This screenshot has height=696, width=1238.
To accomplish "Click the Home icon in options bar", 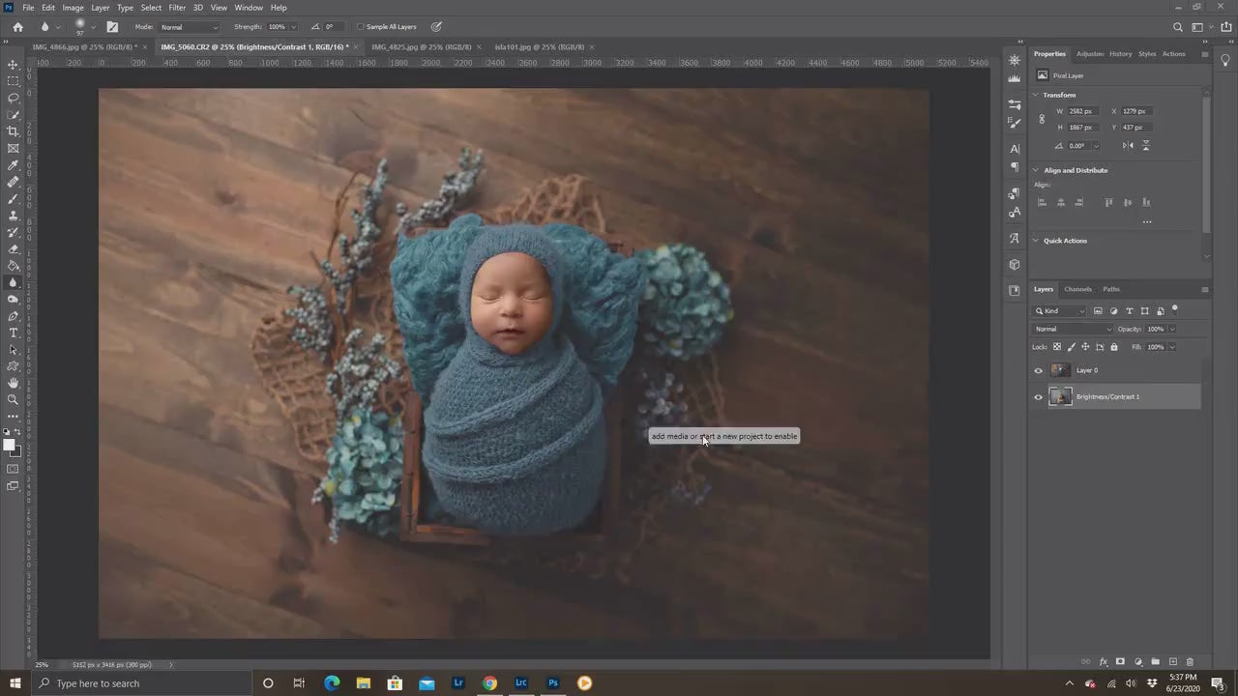I will [17, 27].
